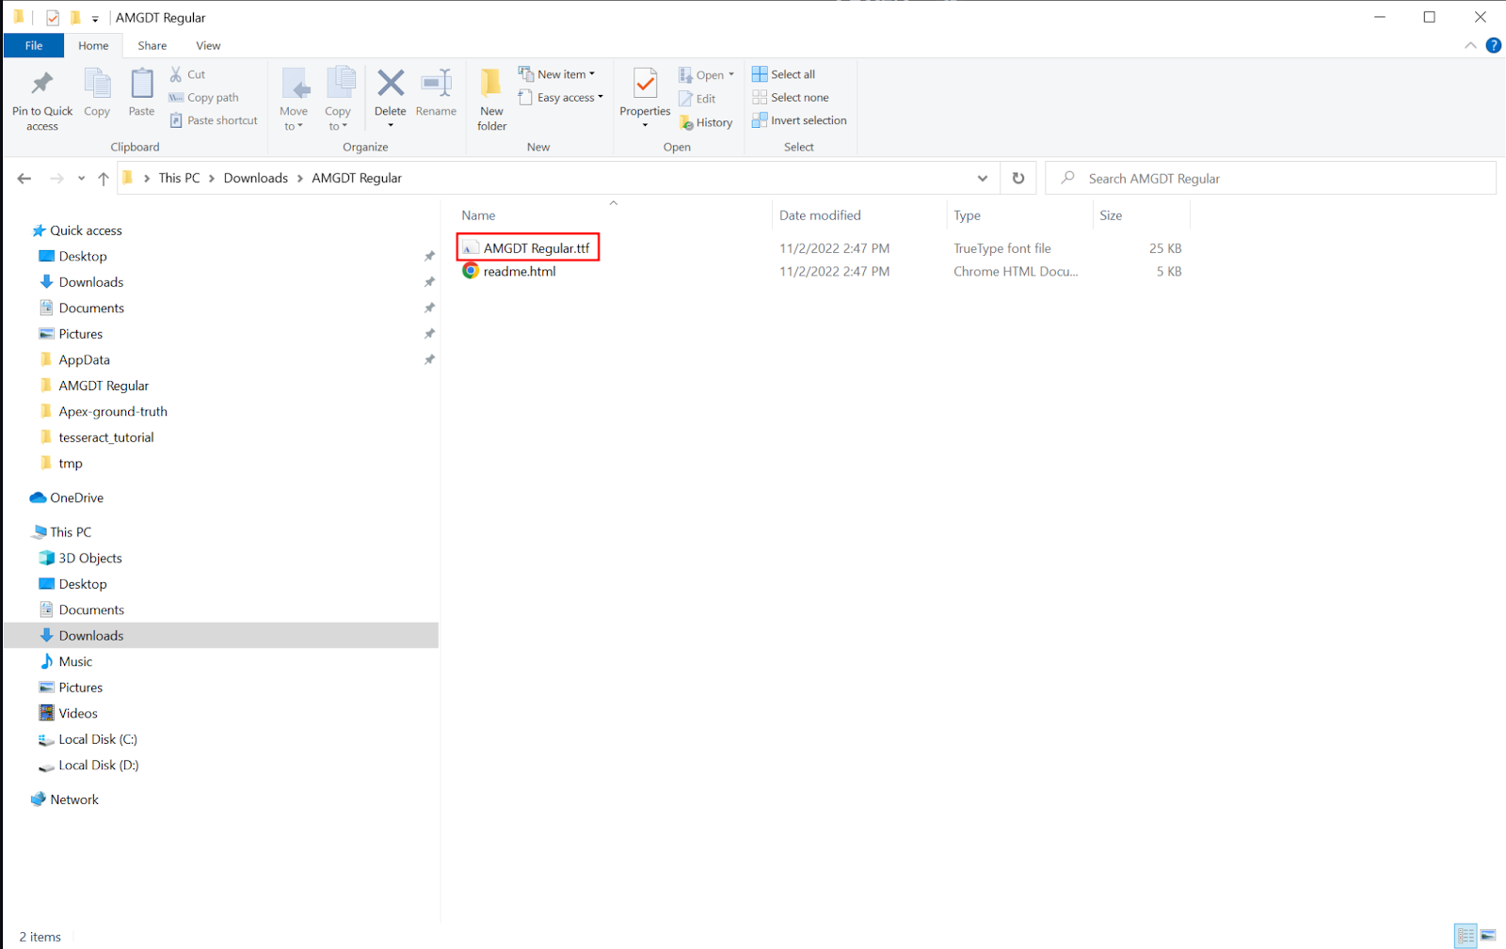Expand the address bar history dropdown
Image resolution: width=1506 pixels, height=949 pixels.
coord(982,178)
